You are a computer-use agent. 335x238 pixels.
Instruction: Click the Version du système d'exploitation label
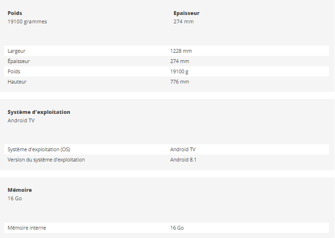pos(46,160)
